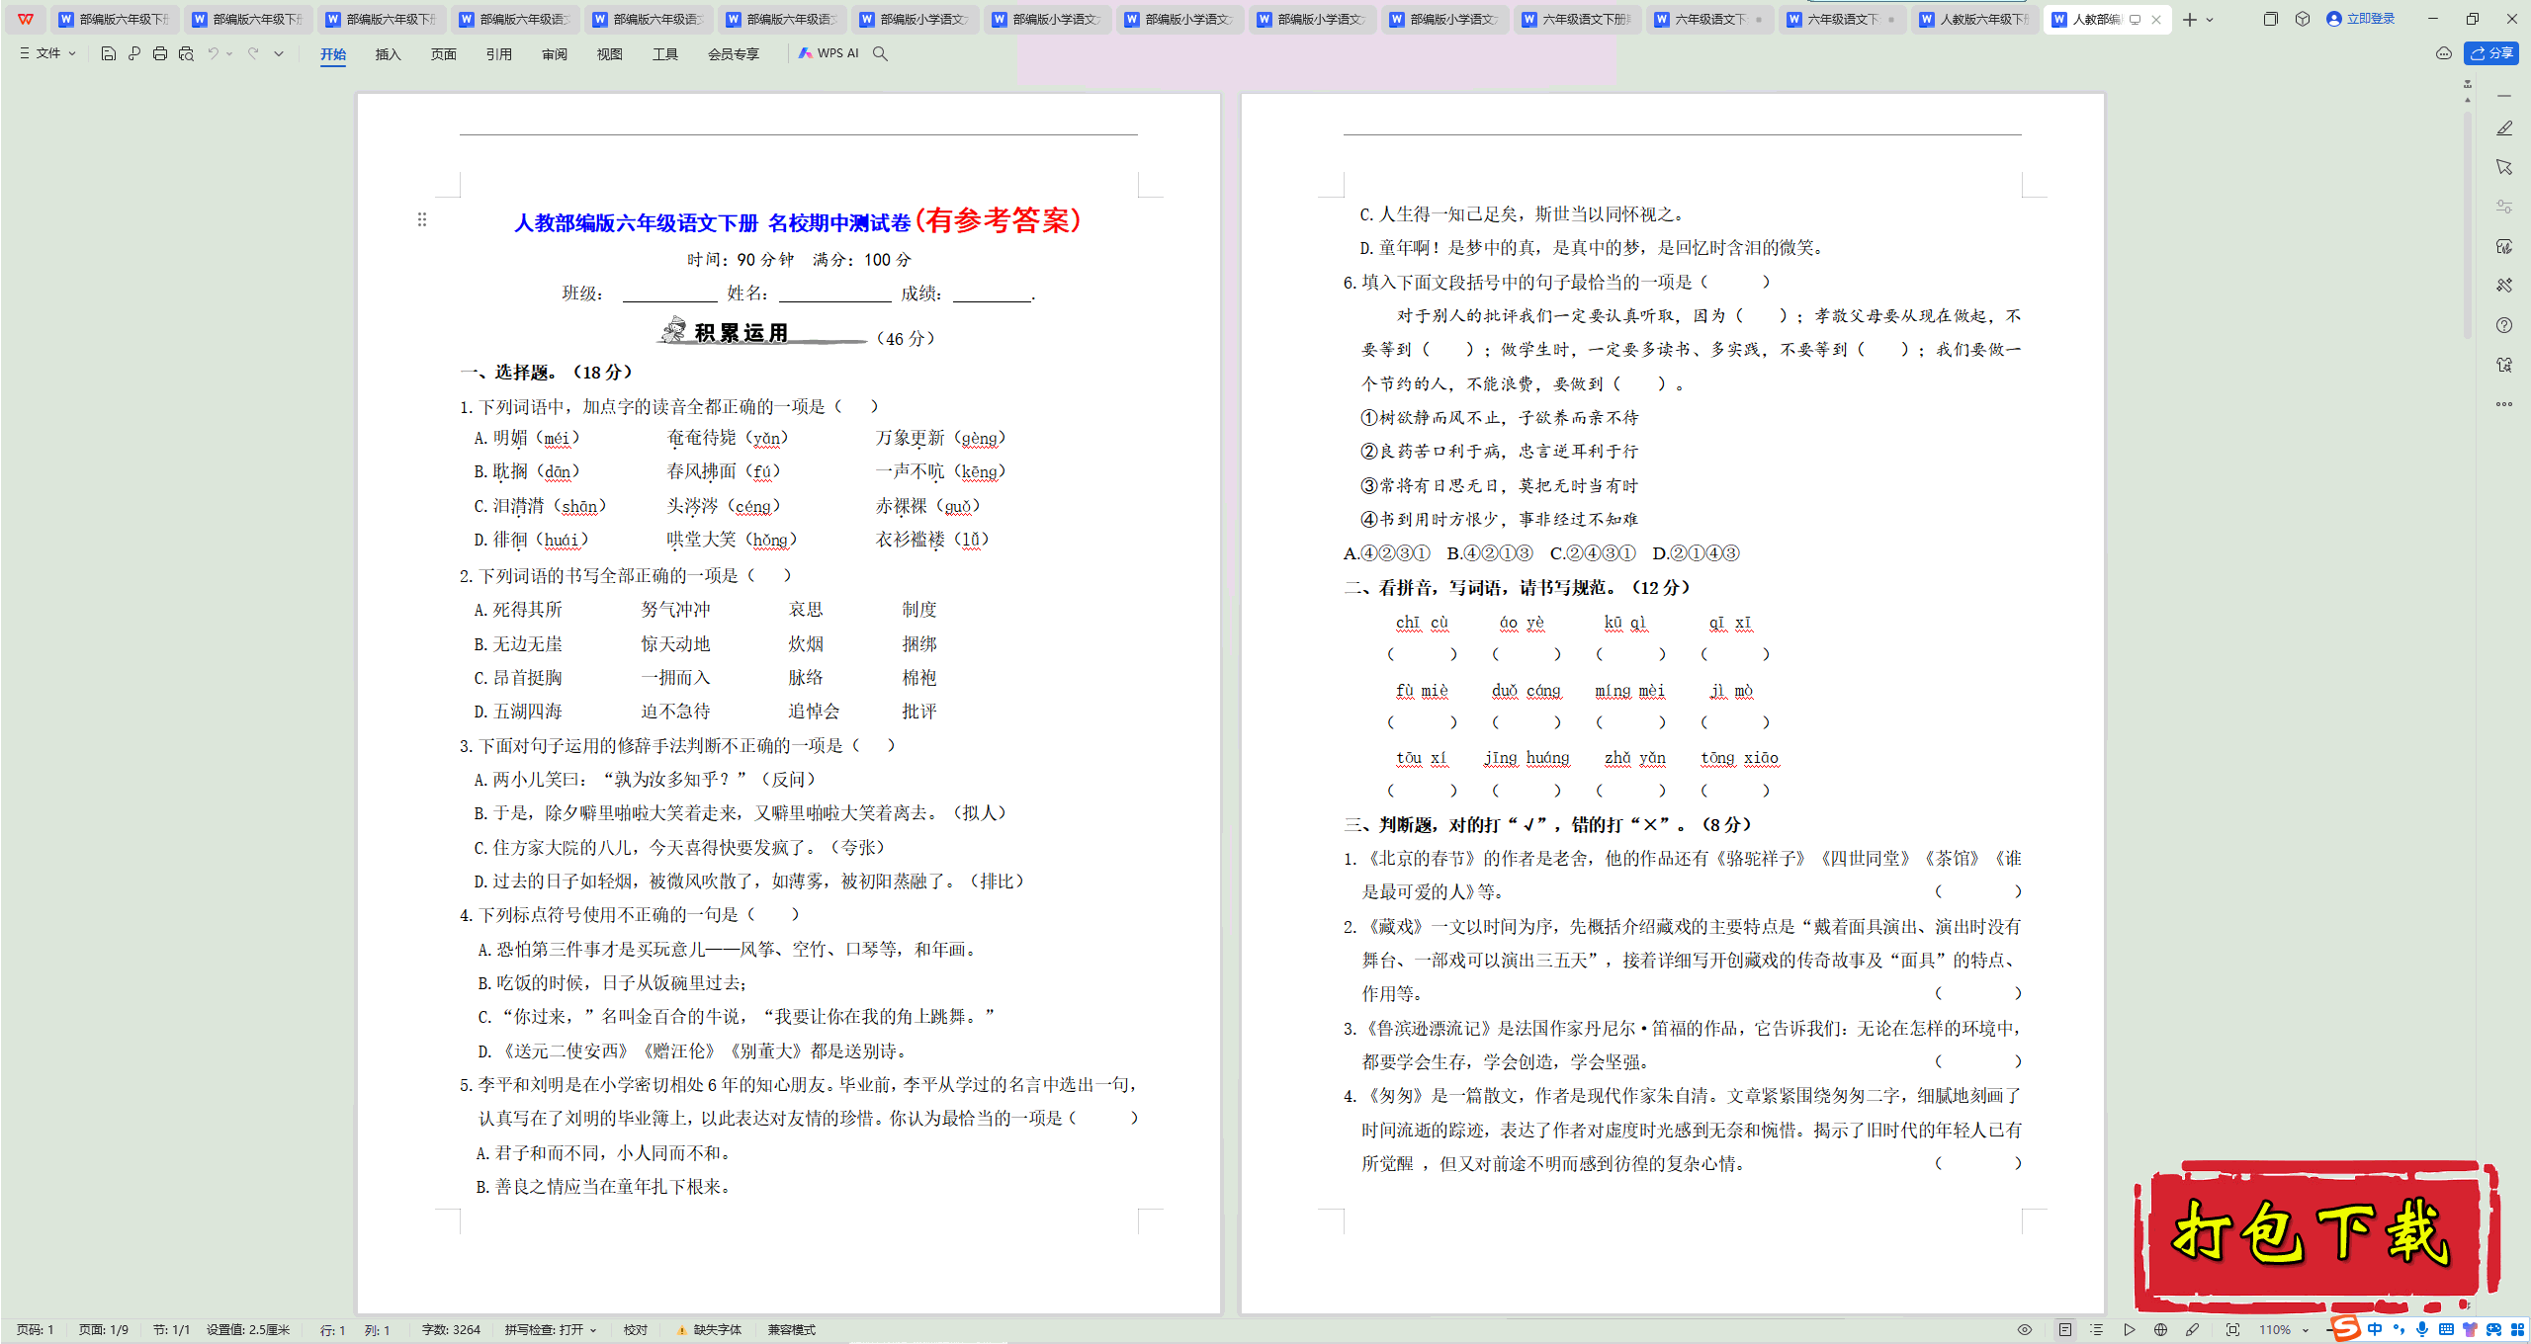Viewport: 2531px width, 1344px height.
Task: Open the 工具 ribbon tab
Action: pyautogui.click(x=665, y=54)
